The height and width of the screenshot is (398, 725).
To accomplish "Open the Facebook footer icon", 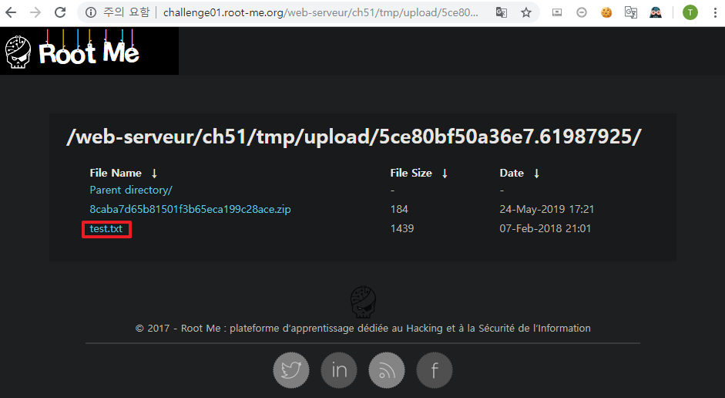I will (435, 370).
